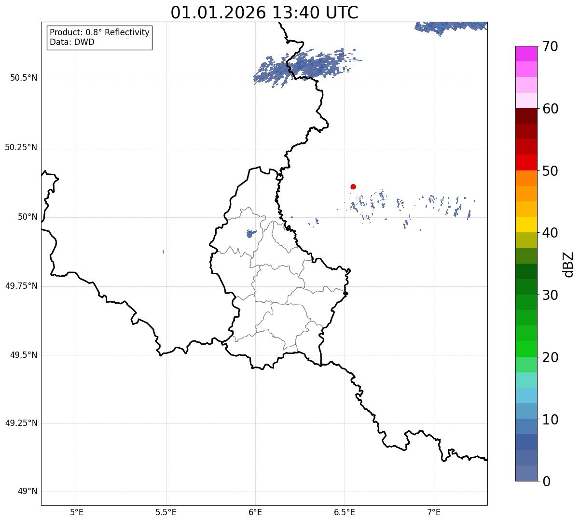The image size is (580, 522).
Task: Click the dark maroon colorbar segment below 60
Action: [x=526, y=116]
